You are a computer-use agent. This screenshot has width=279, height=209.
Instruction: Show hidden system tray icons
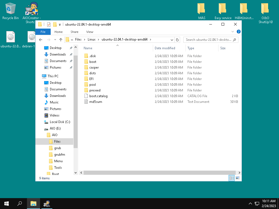[250, 204]
